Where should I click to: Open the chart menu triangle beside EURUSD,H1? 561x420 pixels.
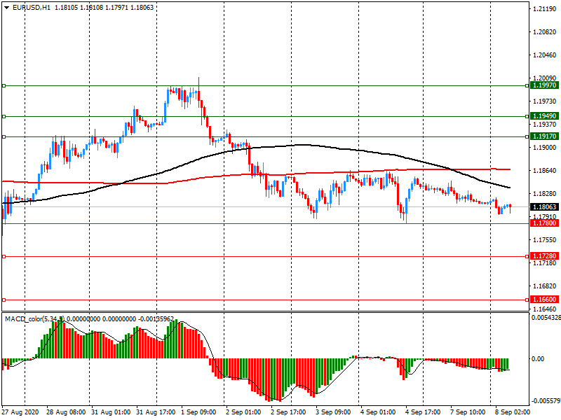[x=7, y=8]
